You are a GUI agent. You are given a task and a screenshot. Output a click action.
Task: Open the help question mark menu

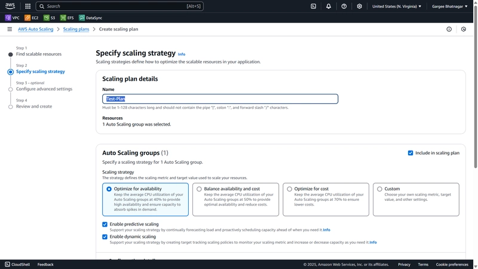344,6
